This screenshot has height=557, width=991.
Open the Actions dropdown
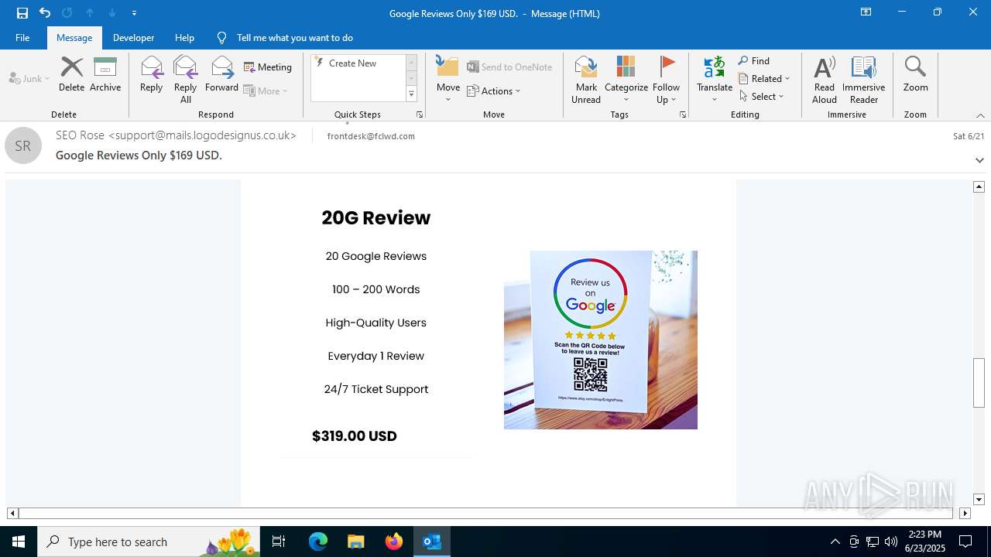tap(494, 91)
